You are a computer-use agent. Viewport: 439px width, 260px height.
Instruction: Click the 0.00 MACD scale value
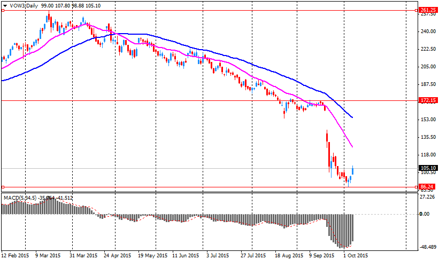[x=425, y=214]
